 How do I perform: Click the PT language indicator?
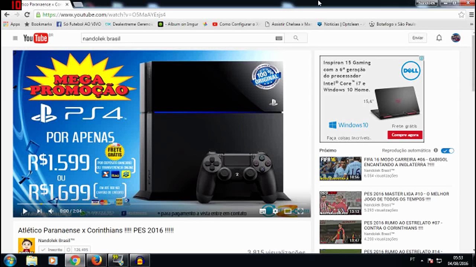(412, 259)
